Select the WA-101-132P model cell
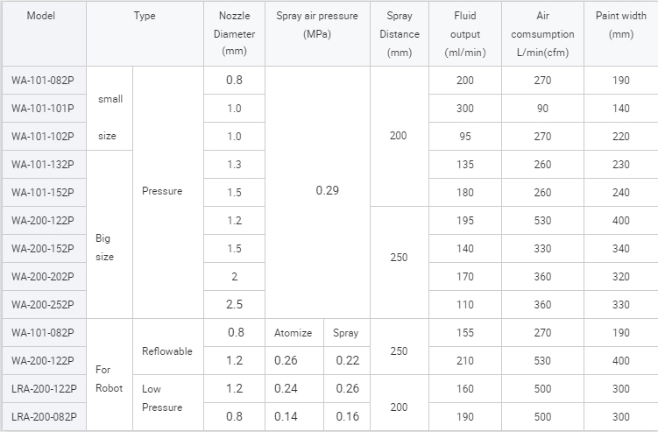This screenshot has width=658, height=432. (43, 165)
